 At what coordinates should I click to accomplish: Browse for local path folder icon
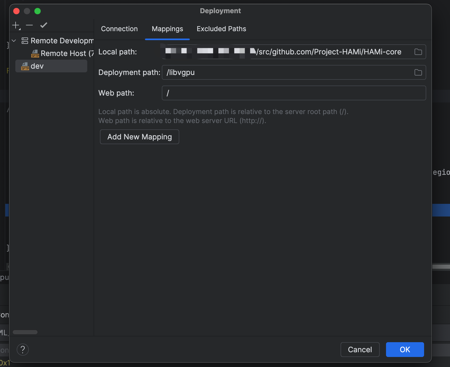pyautogui.click(x=418, y=52)
